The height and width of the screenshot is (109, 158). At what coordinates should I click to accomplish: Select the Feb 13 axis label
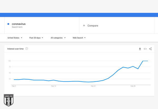[53, 86]
